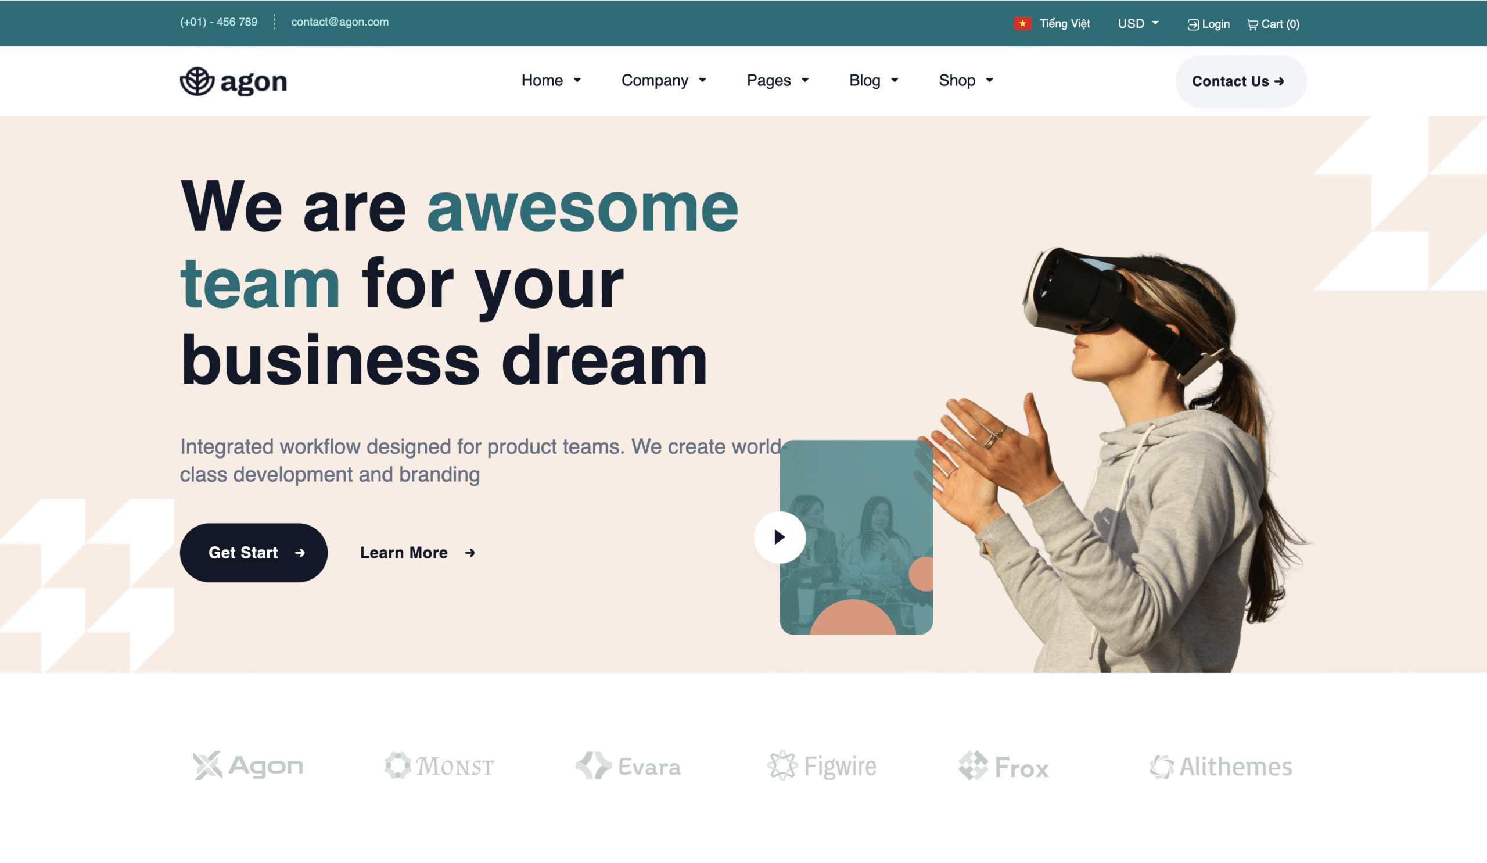The image size is (1487, 863).
Task: Click the Vietnam flag language icon
Action: click(x=1022, y=24)
